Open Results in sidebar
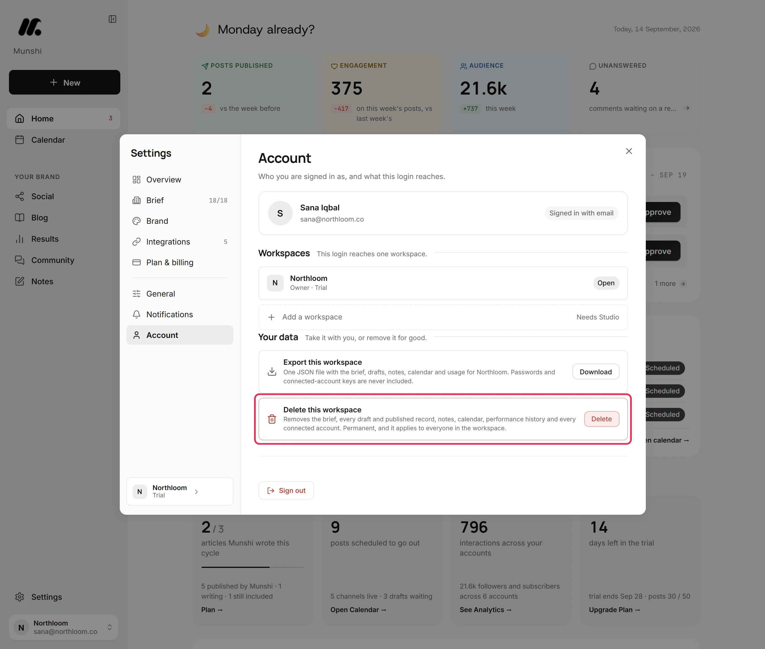The width and height of the screenshot is (765, 649). [63, 239]
